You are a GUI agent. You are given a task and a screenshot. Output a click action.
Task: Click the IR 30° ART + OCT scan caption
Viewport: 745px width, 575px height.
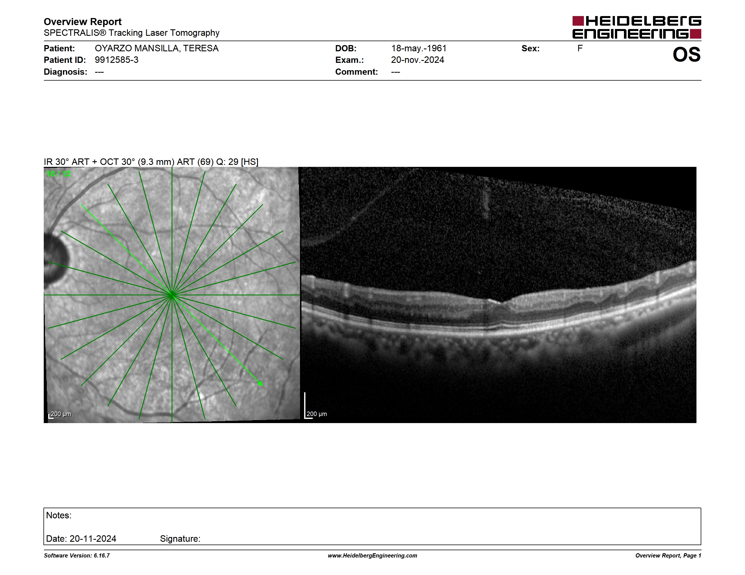pos(151,162)
